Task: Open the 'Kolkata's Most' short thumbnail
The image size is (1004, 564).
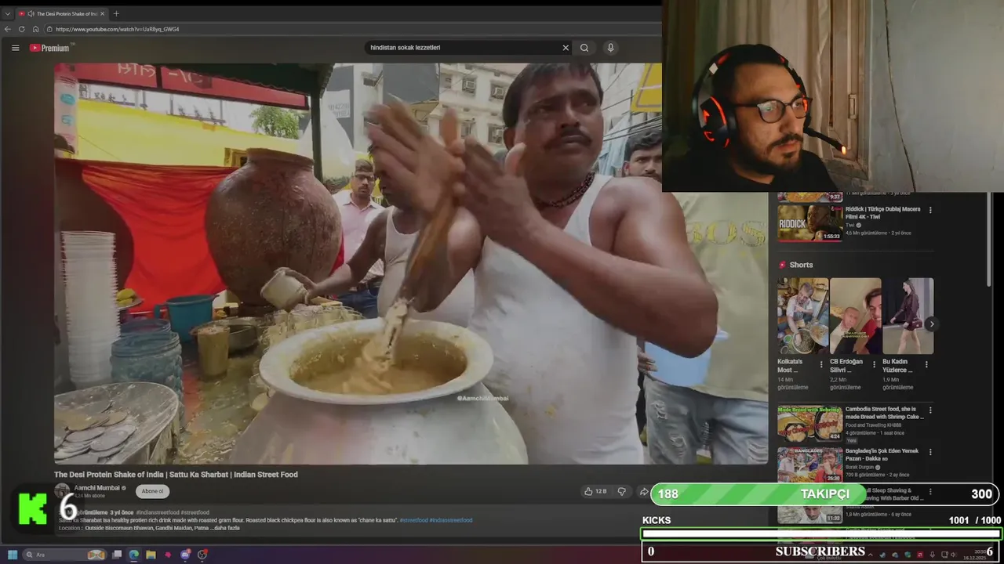Action: 802,316
